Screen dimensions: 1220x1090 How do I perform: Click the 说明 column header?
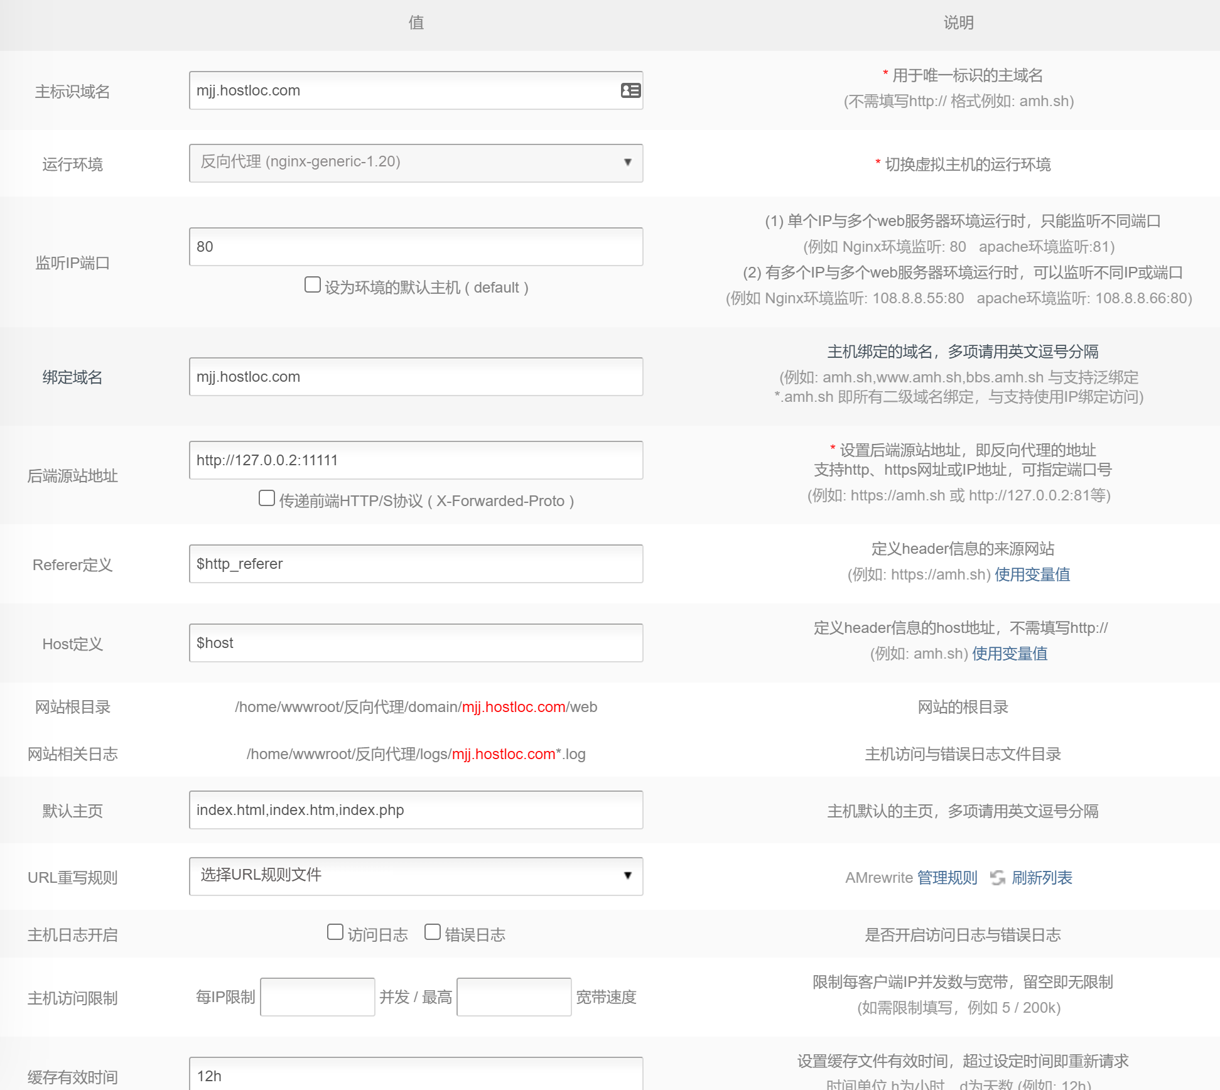click(x=959, y=23)
